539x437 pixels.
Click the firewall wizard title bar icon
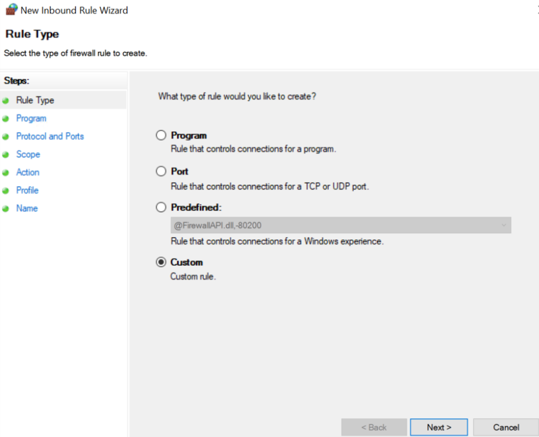pos(12,10)
